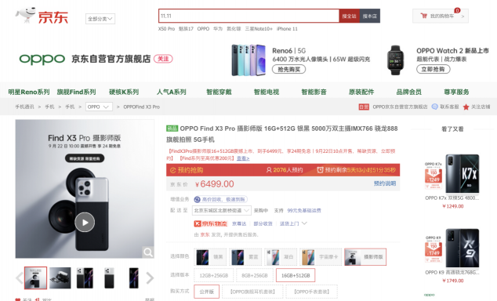The image size is (497, 301).
Task: Open the 尊享服务 menu
Action: point(457,92)
